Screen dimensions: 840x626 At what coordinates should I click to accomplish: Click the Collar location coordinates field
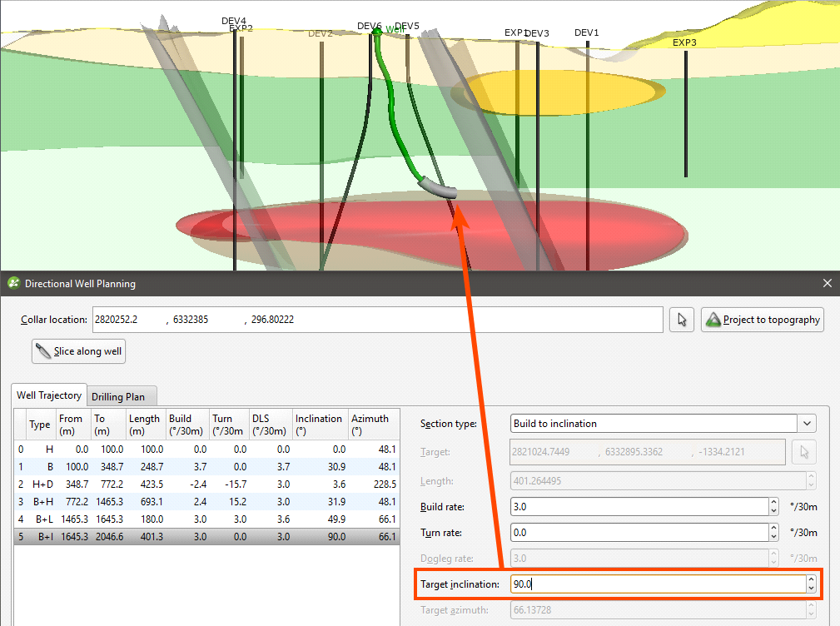point(379,320)
